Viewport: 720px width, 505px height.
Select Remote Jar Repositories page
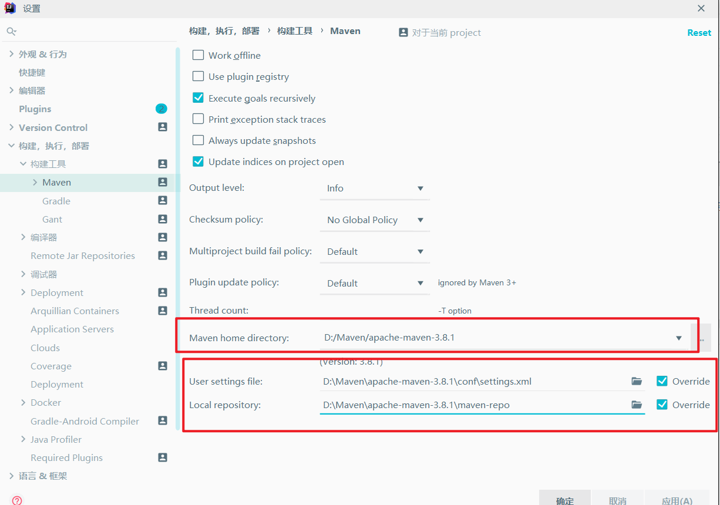83,256
